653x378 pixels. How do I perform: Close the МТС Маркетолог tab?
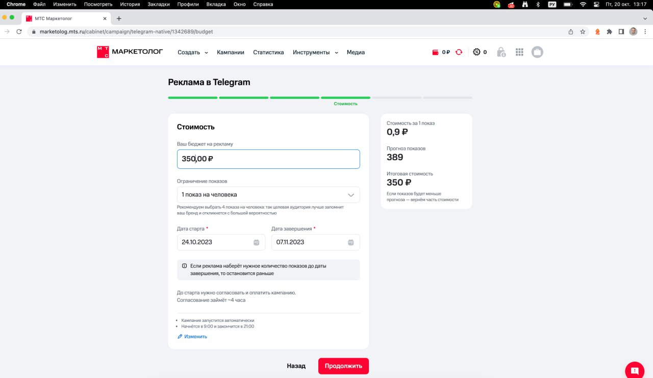pos(105,18)
